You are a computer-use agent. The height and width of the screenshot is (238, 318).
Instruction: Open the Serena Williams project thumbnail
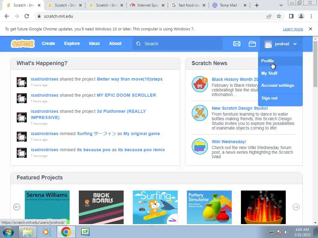[x=47, y=207]
